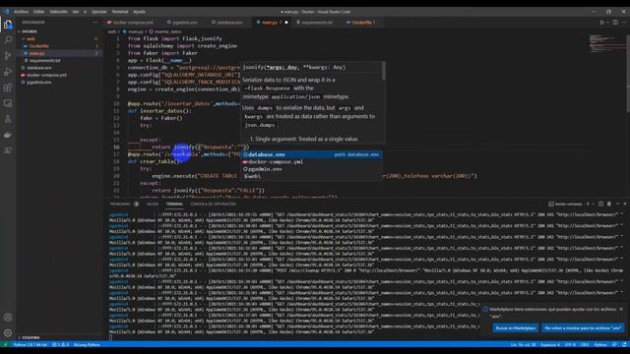The image size is (630, 354).
Task: Select Python interpreter version in status bar
Action: pos(31,344)
